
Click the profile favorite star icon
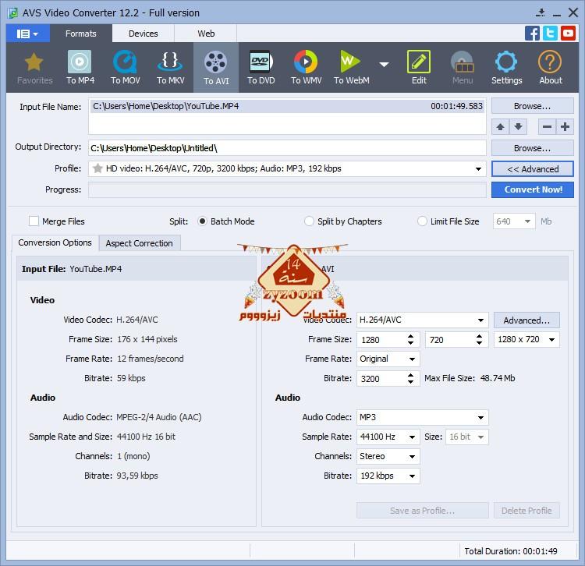[x=97, y=168]
